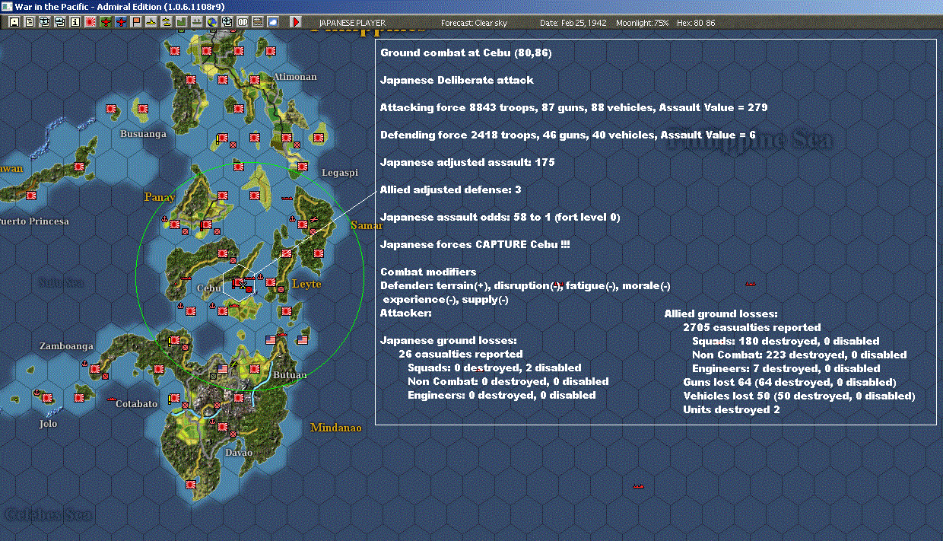Select the red plane on green background icon
Viewport: 943px width, 541px height.
[106, 22]
